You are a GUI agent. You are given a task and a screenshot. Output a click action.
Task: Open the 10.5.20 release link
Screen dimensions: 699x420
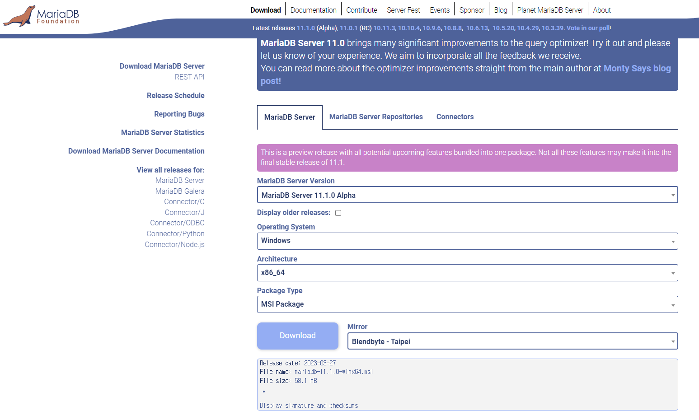(503, 28)
